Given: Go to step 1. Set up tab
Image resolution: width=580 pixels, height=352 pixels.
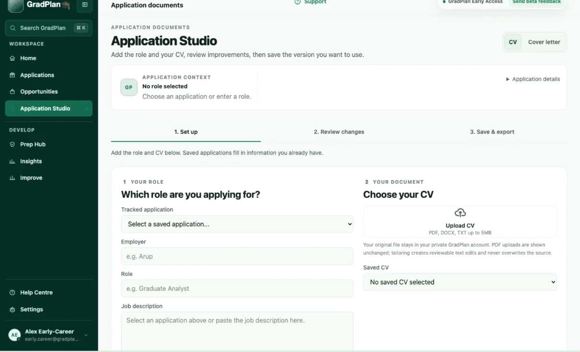Looking at the screenshot, I should pyautogui.click(x=186, y=132).
